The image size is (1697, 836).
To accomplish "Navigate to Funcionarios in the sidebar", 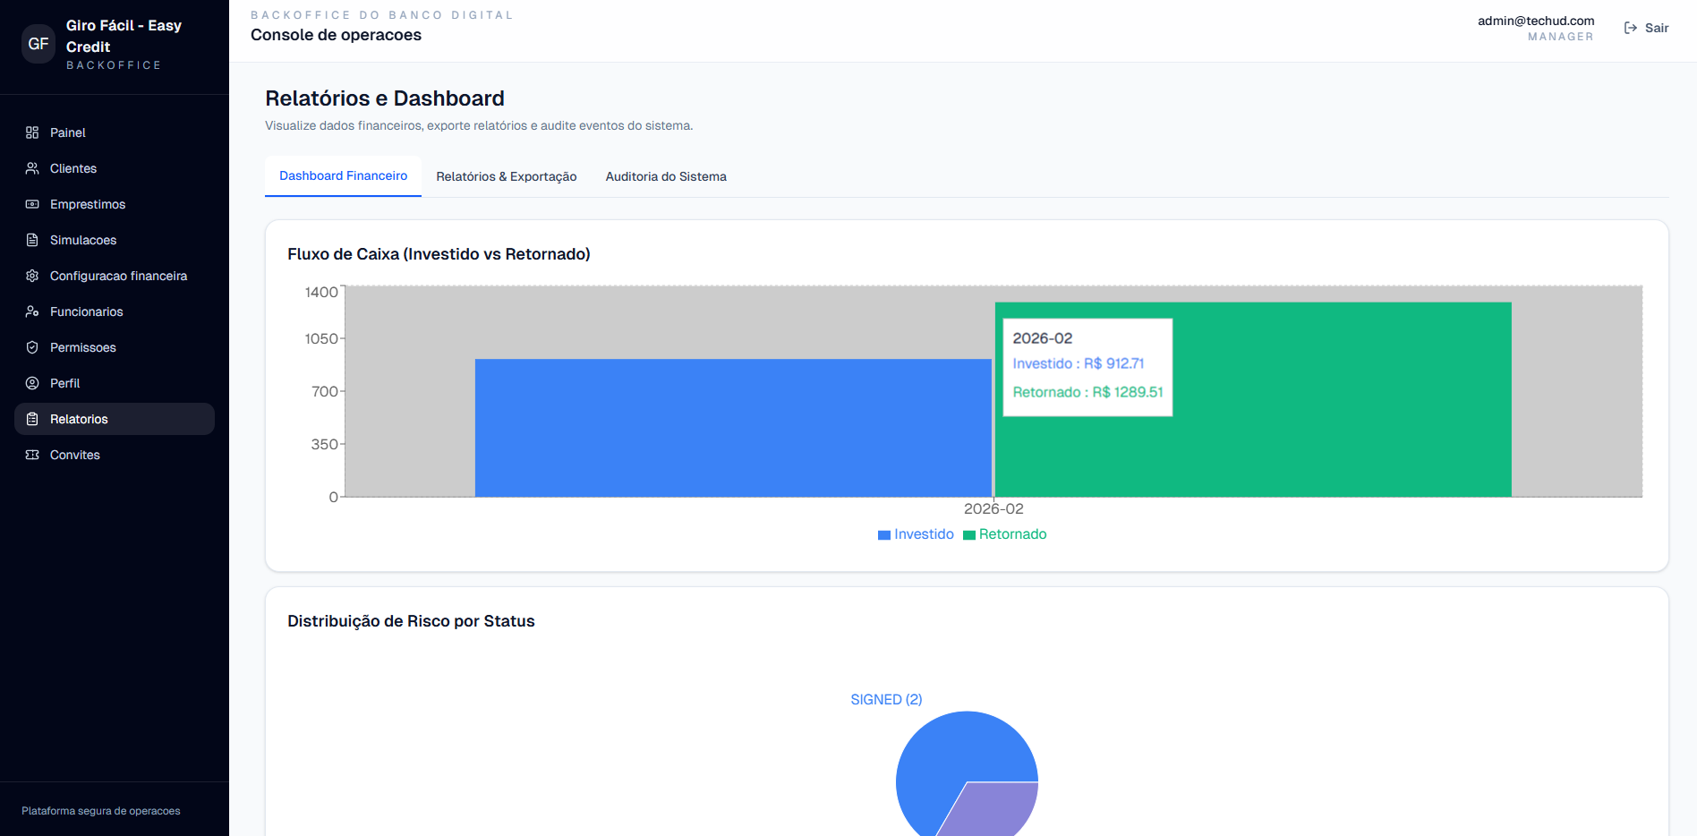I will 115,311.
